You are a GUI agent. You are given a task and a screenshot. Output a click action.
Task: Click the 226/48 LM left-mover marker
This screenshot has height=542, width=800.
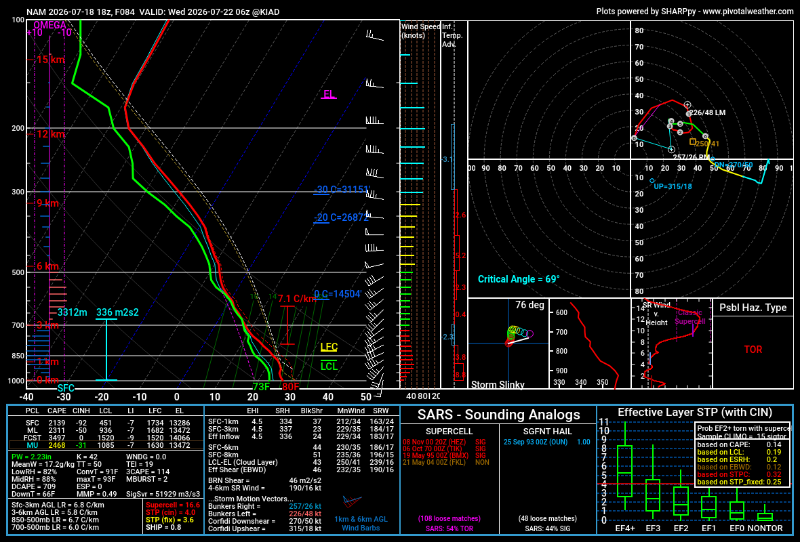click(687, 104)
